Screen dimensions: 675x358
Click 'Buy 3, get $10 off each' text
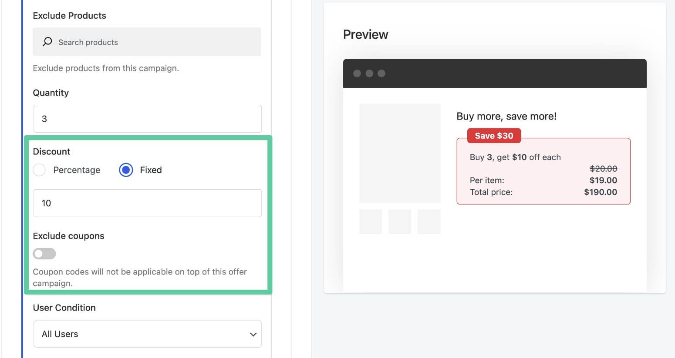coord(515,157)
